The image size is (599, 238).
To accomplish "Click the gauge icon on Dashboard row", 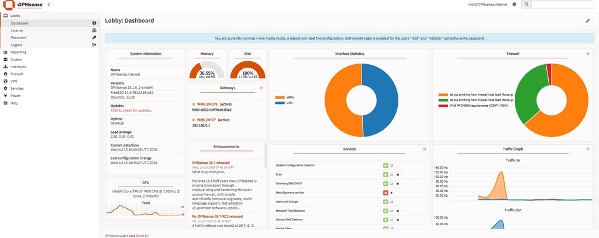I will coord(94,23).
